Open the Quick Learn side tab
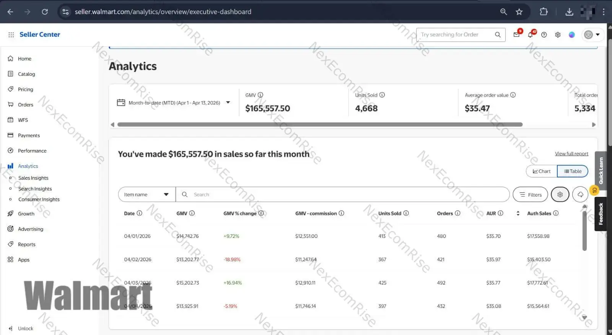 click(x=601, y=171)
